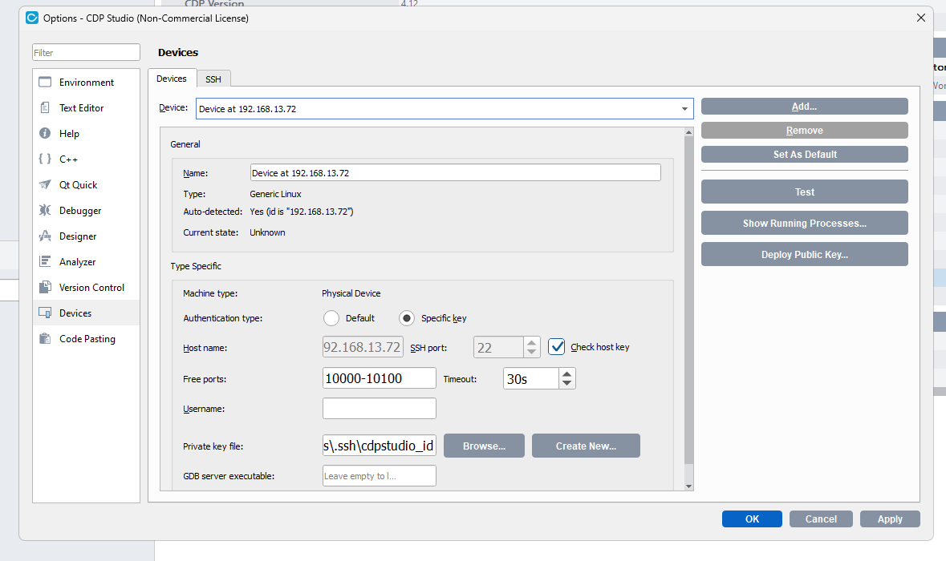946x561 pixels.
Task: Click Create New... key button
Action: pyautogui.click(x=586, y=446)
